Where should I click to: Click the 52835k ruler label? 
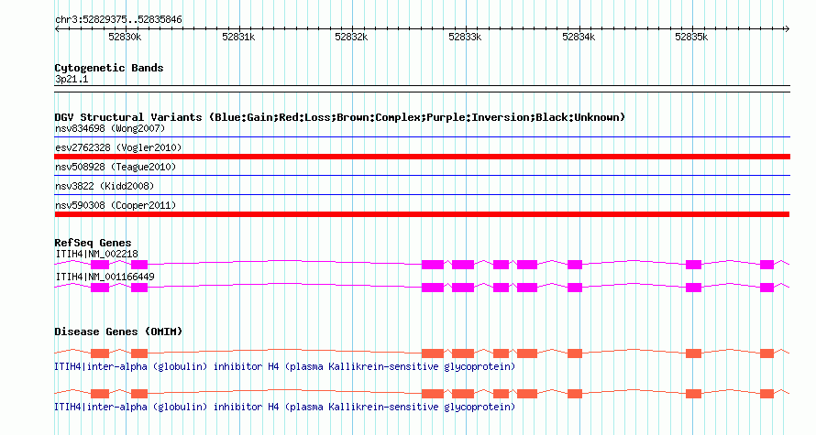(x=691, y=37)
